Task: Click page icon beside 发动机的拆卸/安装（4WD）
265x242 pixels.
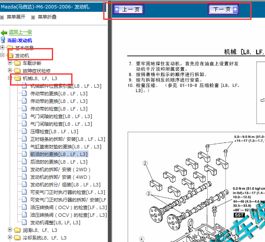Action: 24,177
